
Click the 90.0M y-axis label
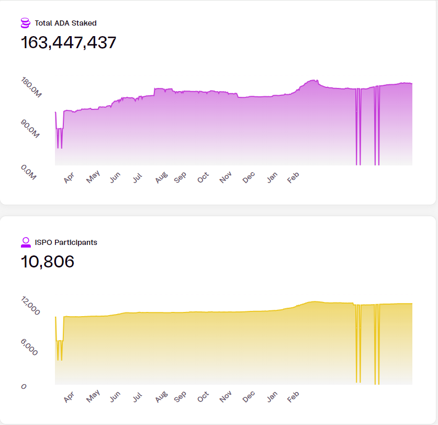pyautogui.click(x=30, y=130)
